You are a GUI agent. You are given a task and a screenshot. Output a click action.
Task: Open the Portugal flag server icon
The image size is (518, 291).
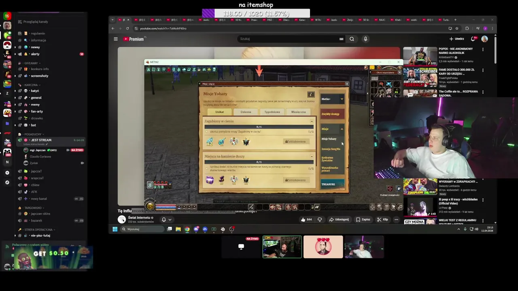pos(7,16)
